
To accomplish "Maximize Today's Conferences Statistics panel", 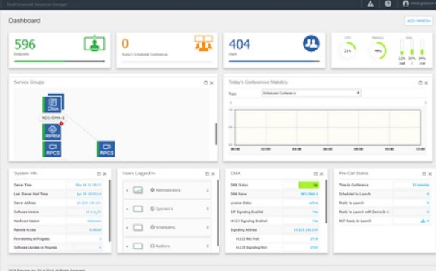I will click(x=420, y=82).
